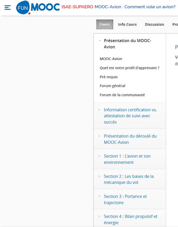Open the Info Cours tab
The width and height of the screenshot is (178, 227).
[127, 24]
